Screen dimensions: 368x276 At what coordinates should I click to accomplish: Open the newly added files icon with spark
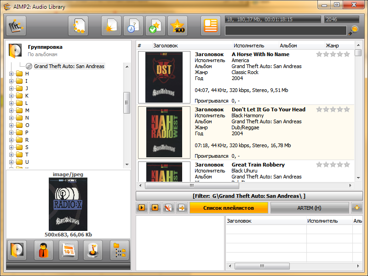111,26
